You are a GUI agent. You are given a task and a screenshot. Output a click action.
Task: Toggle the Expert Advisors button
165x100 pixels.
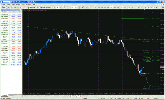45,7
